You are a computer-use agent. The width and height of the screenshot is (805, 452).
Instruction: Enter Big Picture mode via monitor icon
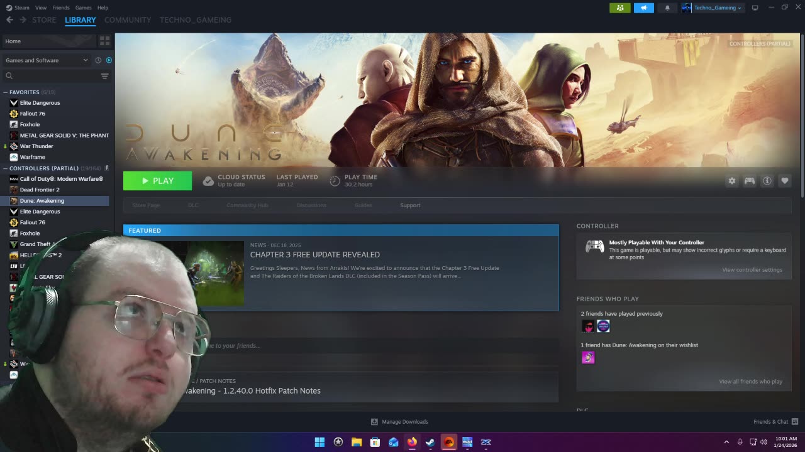click(755, 8)
